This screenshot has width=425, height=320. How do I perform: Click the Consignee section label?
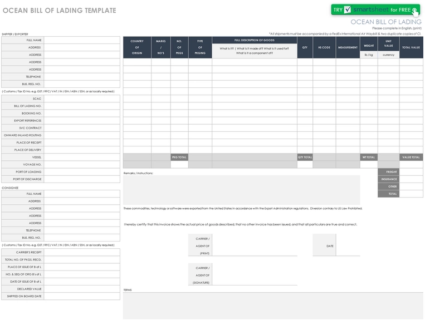pos(10,188)
